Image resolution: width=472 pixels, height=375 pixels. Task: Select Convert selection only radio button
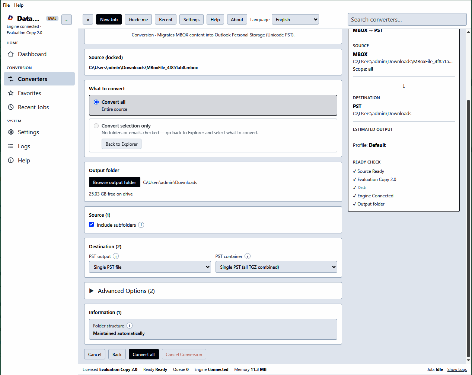tap(96, 126)
